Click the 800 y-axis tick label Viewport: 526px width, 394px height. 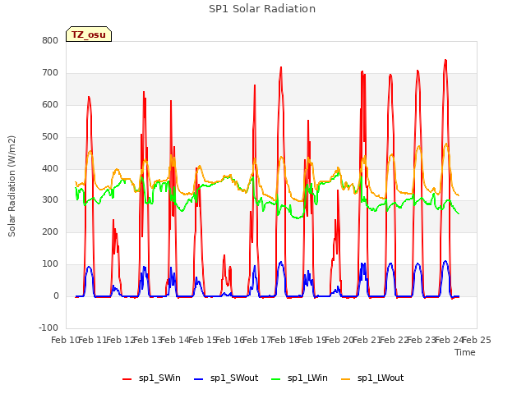tap(50, 41)
